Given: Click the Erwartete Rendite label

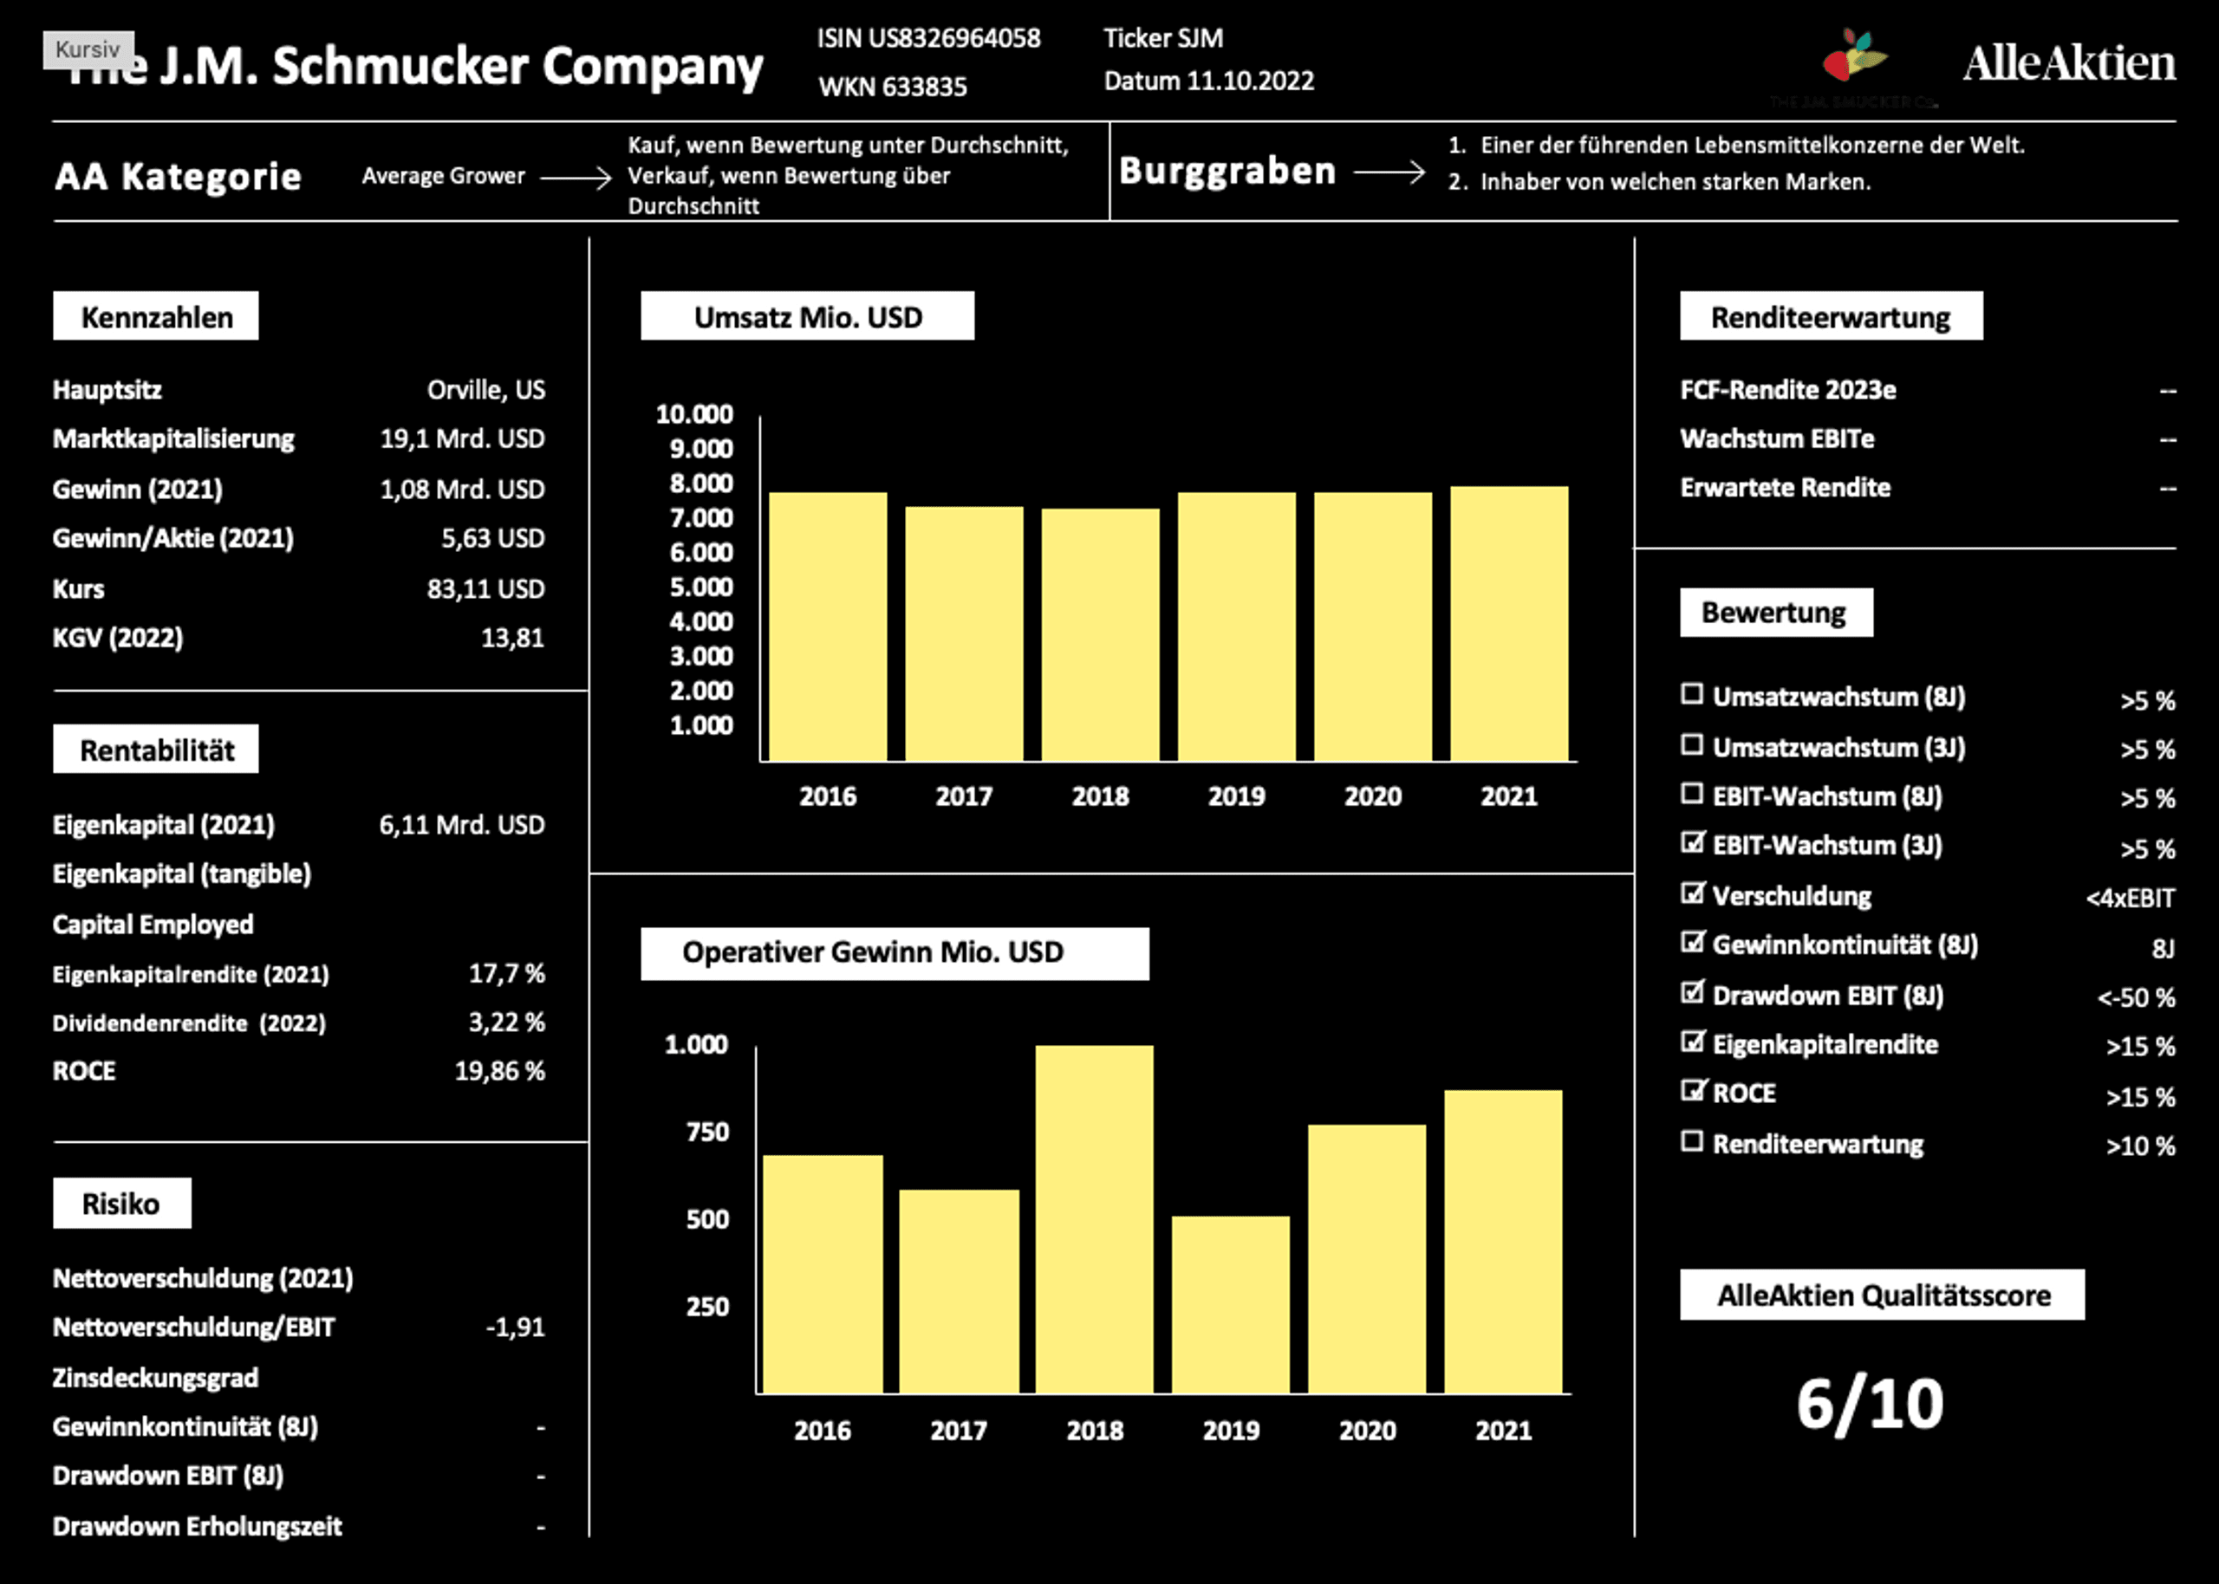Looking at the screenshot, I should (1785, 488).
